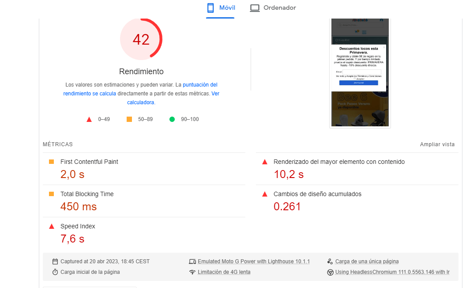
Task: Open the 'puntuación del rendimiento se calcula' link
Action: coord(140,89)
